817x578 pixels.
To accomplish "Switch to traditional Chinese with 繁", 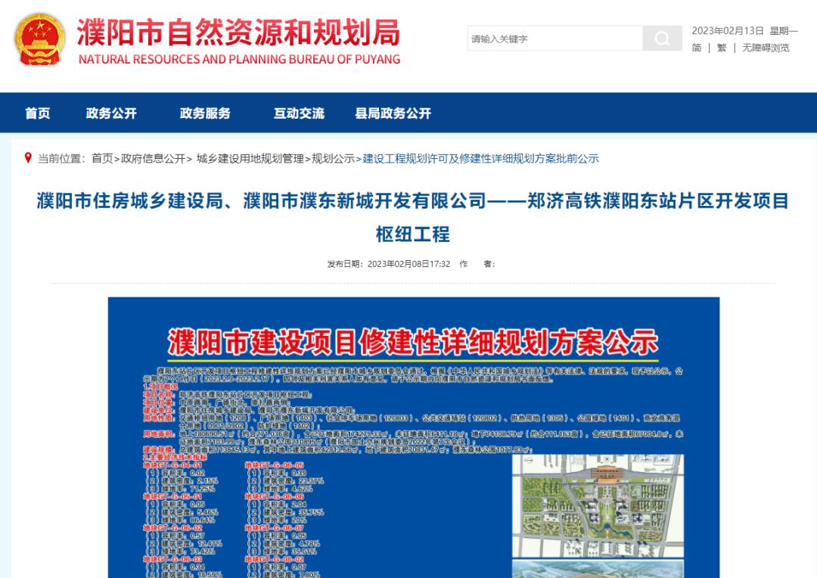I will tap(722, 48).
